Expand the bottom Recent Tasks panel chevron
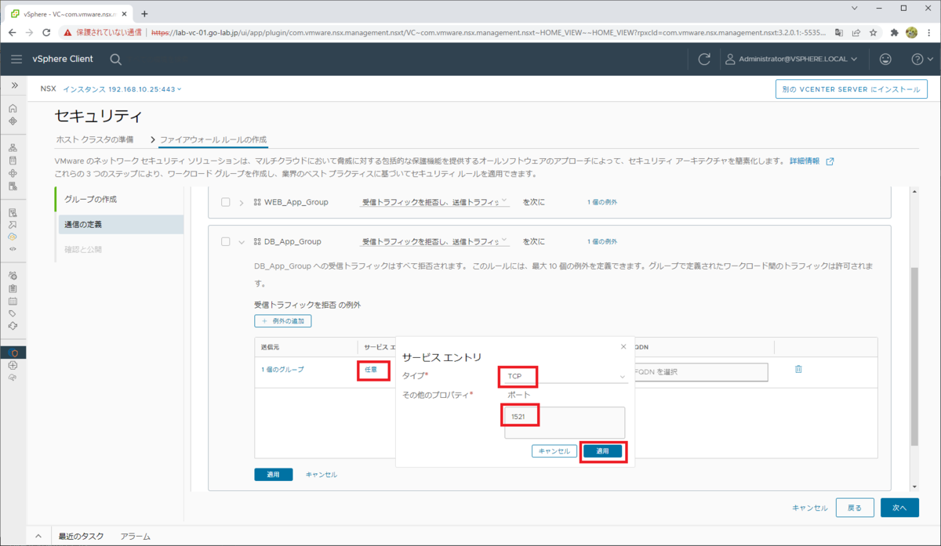Screen dimensions: 941x546 pyautogui.click(x=38, y=537)
